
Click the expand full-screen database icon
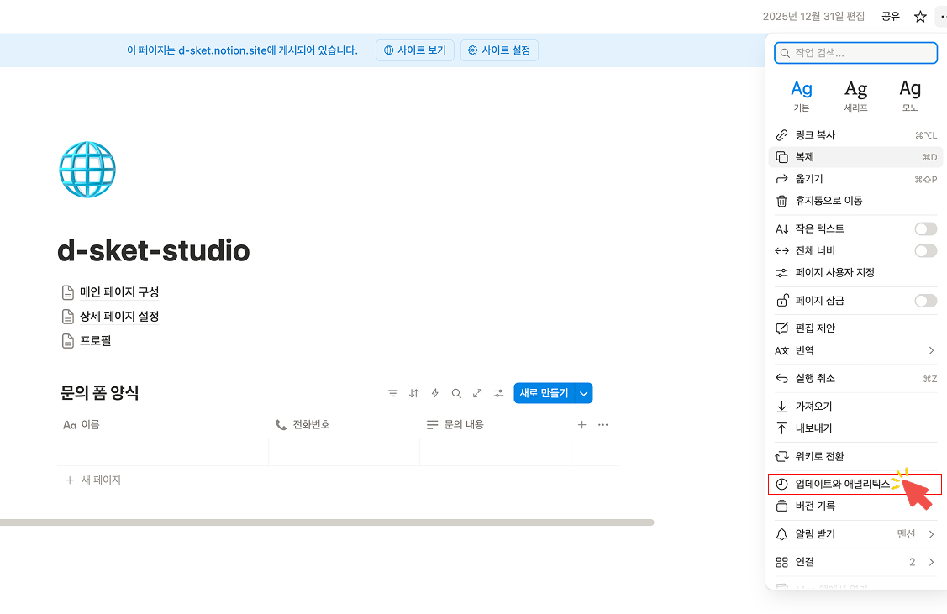(x=477, y=393)
